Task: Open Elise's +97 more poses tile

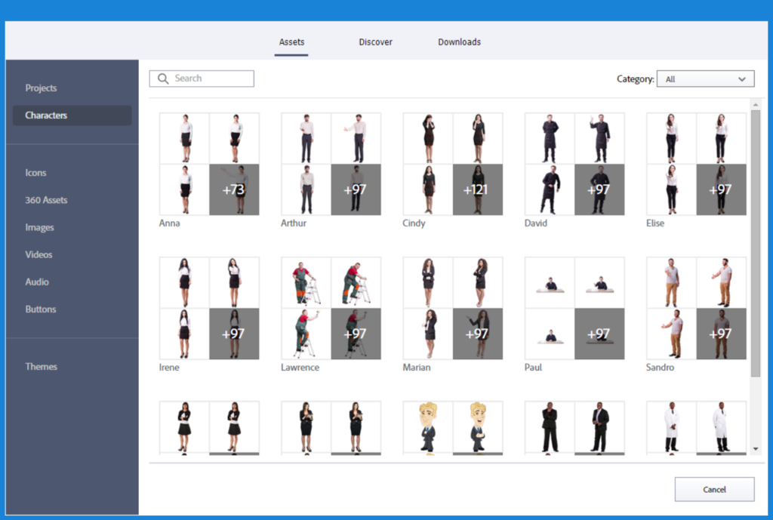Action: point(721,189)
